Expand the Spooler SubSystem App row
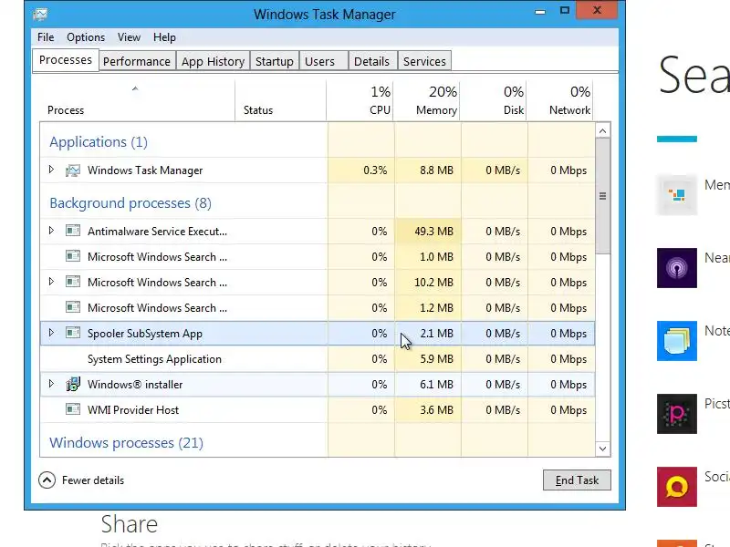The image size is (730, 547). click(51, 333)
